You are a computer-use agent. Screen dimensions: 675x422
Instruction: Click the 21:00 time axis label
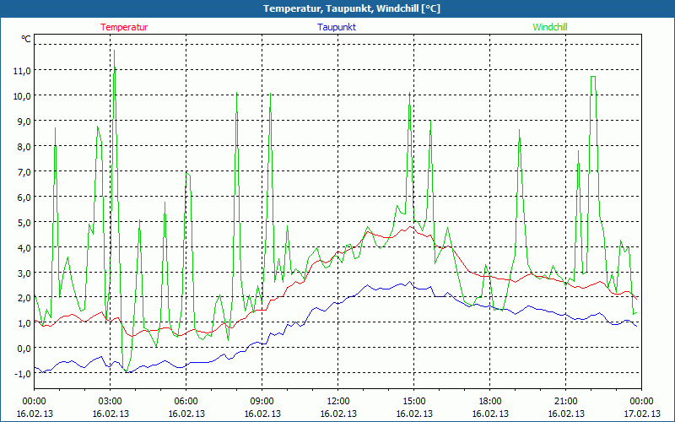tap(565, 402)
